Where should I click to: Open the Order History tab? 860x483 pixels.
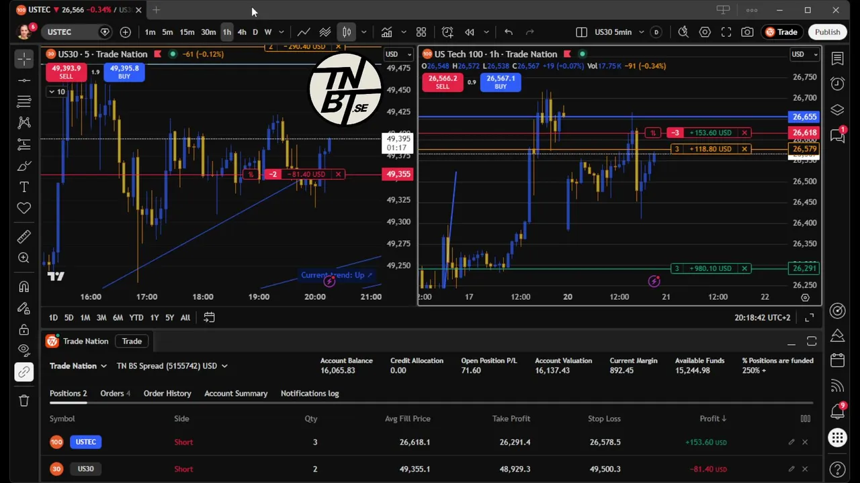click(x=167, y=394)
